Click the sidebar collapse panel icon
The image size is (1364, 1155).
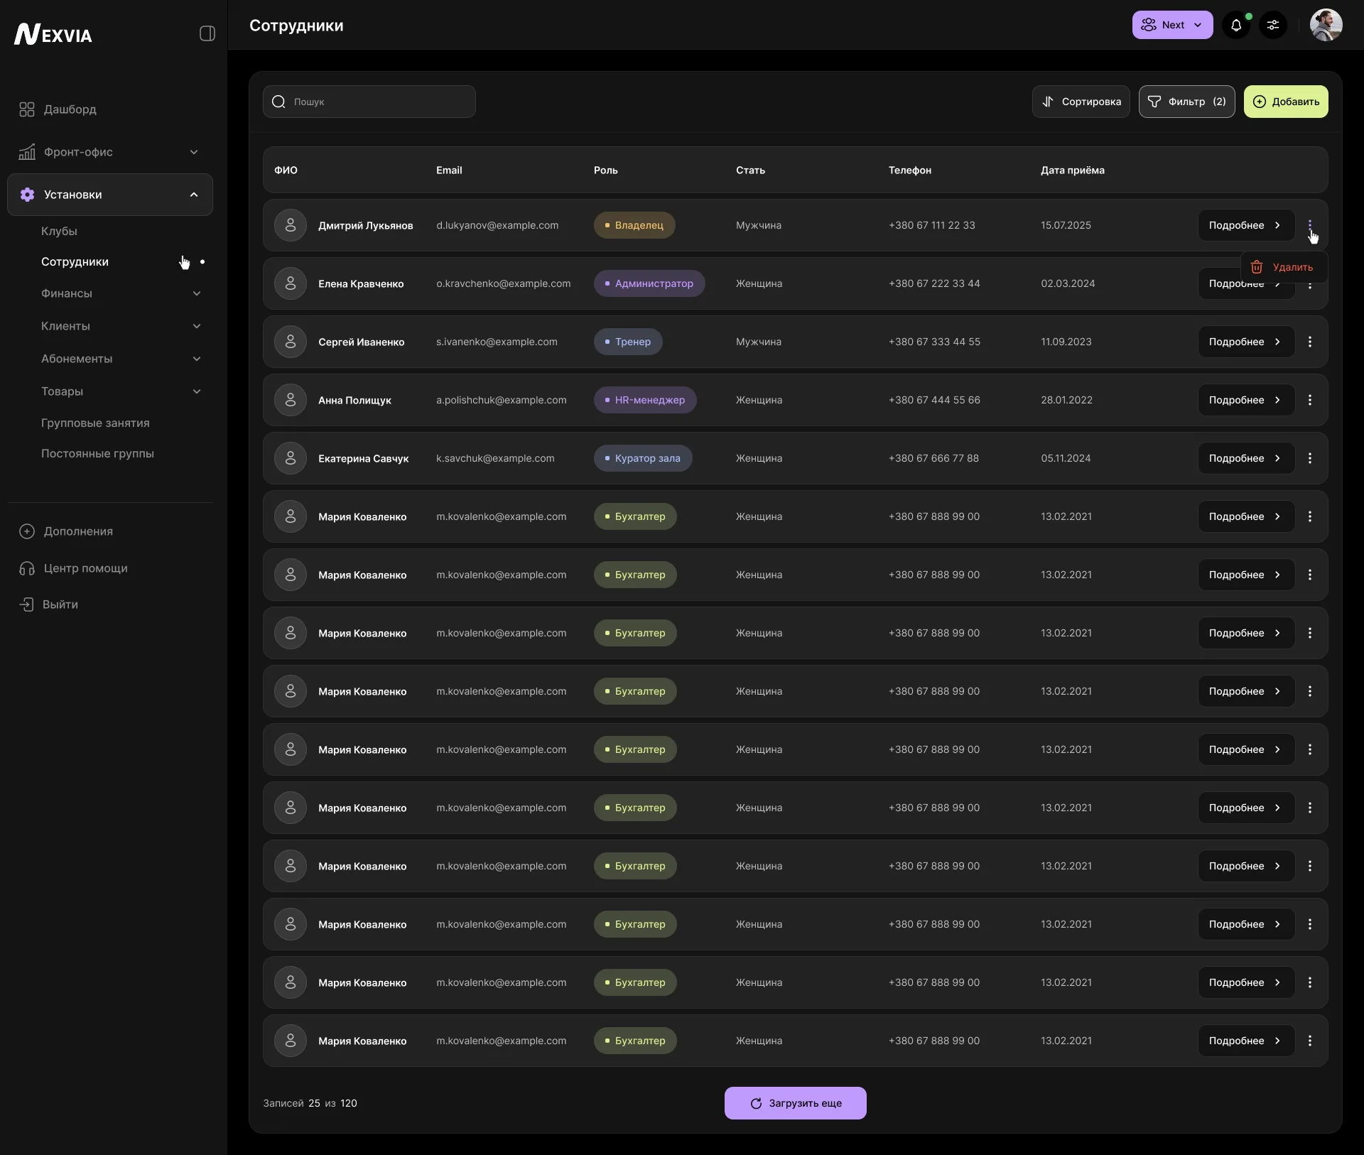(x=207, y=33)
